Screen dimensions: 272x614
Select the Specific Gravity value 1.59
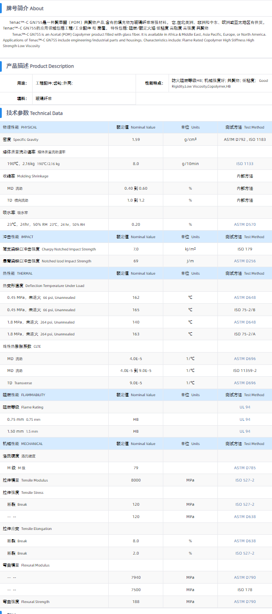136,140
